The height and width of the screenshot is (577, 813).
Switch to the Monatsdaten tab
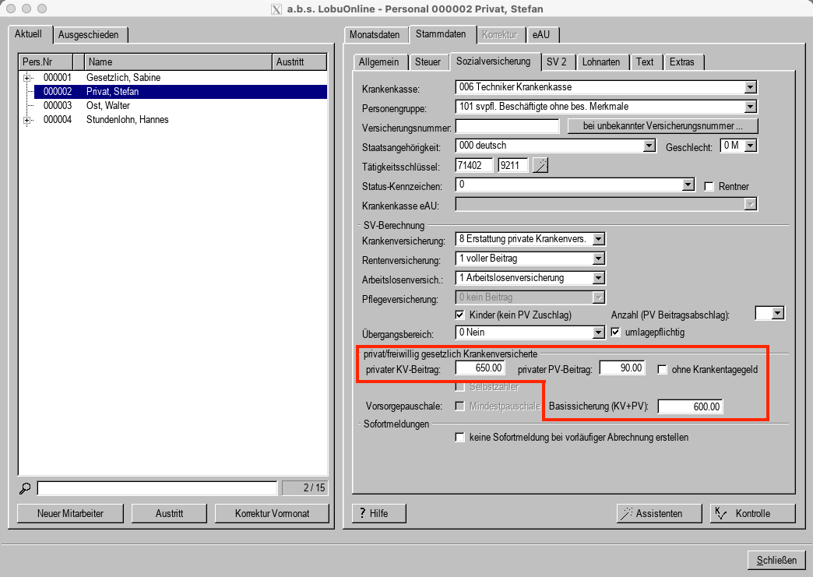(x=375, y=35)
